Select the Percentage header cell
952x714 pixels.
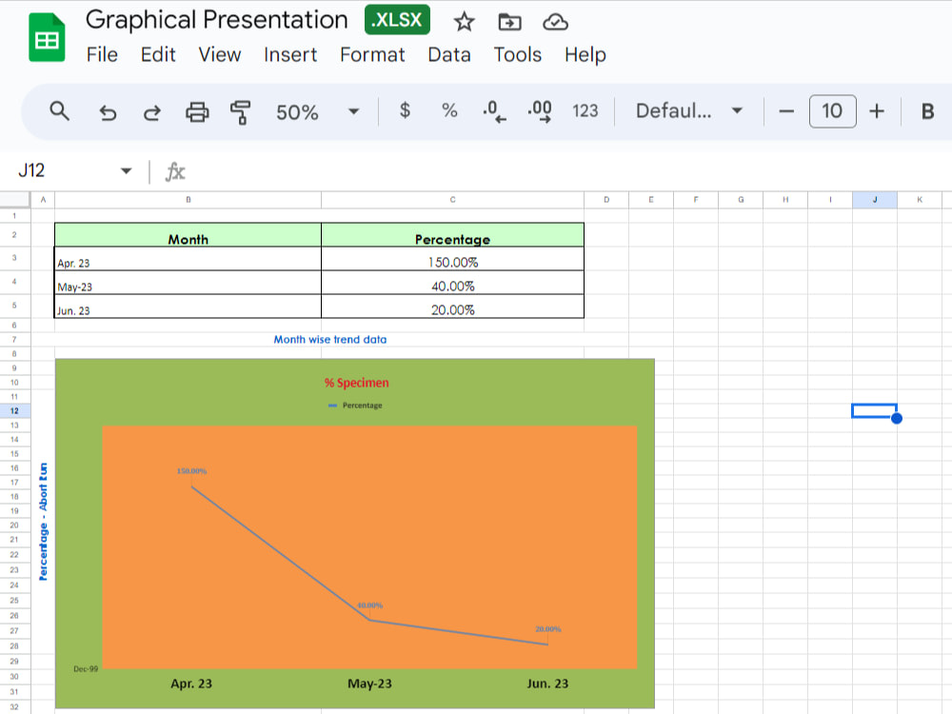pos(452,235)
